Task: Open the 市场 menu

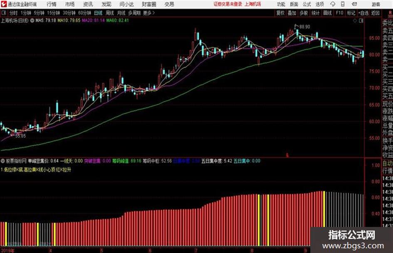Action: point(70,4)
